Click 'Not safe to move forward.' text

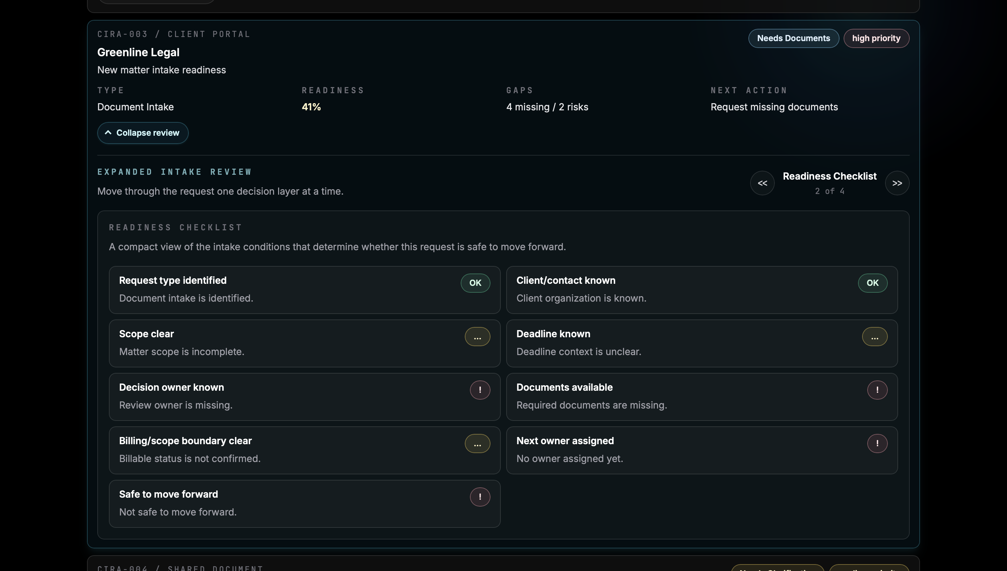[178, 512]
